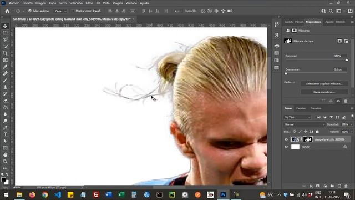
Task: Select the Lasso tool
Action: coord(5,39)
